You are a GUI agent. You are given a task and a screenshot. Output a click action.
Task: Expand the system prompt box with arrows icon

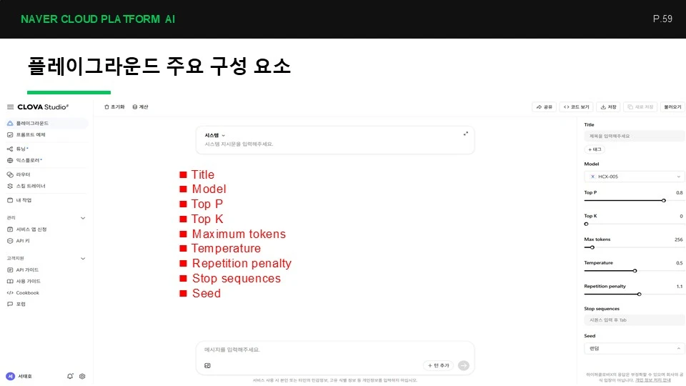465,134
